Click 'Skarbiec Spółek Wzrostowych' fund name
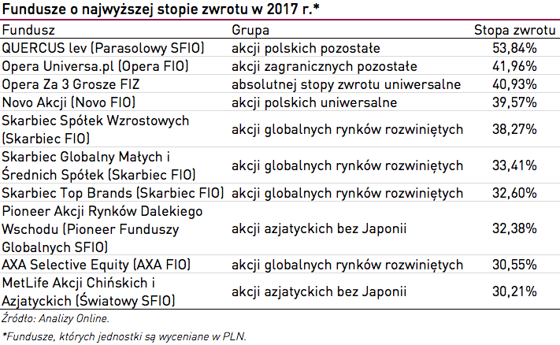Screen dimensions: 560x345 (x=95, y=129)
